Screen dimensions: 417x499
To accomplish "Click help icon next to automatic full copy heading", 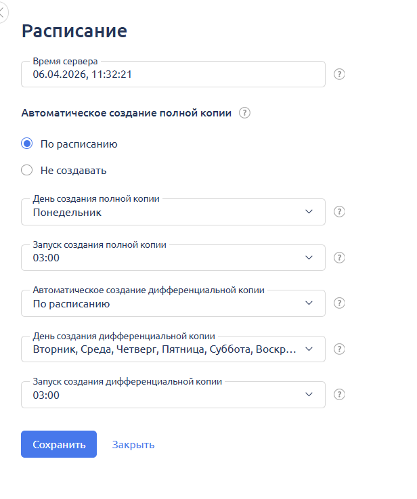I will [245, 113].
